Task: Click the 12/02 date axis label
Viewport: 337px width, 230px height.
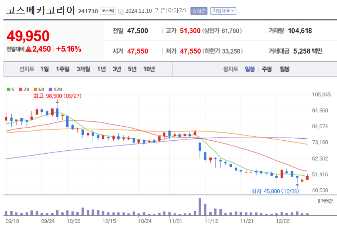Action: [282, 221]
